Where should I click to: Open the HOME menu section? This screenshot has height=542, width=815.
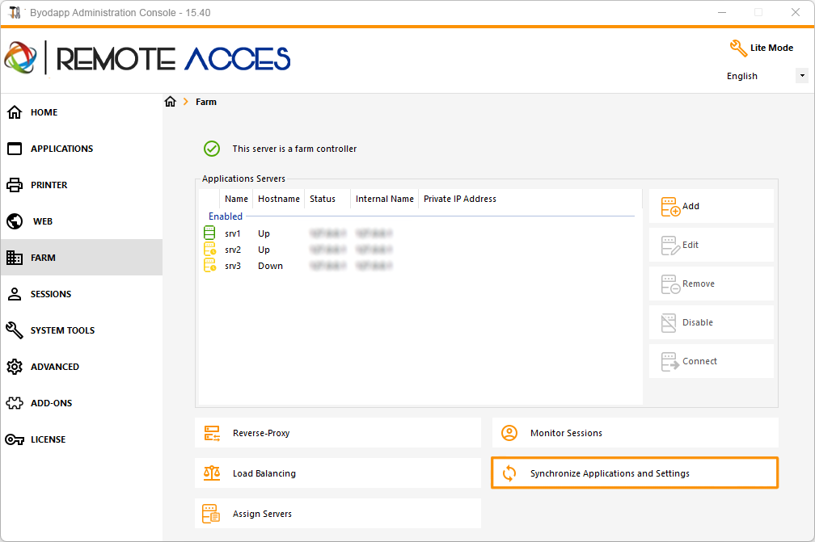pos(82,112)
